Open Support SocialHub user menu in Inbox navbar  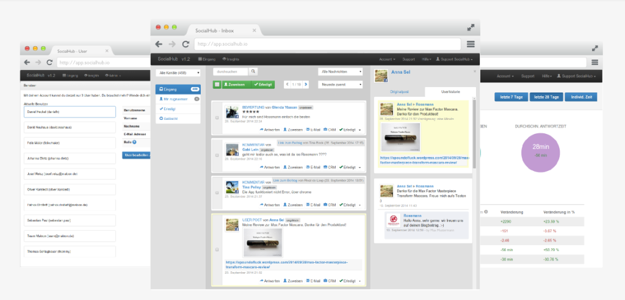click(454, 59)
